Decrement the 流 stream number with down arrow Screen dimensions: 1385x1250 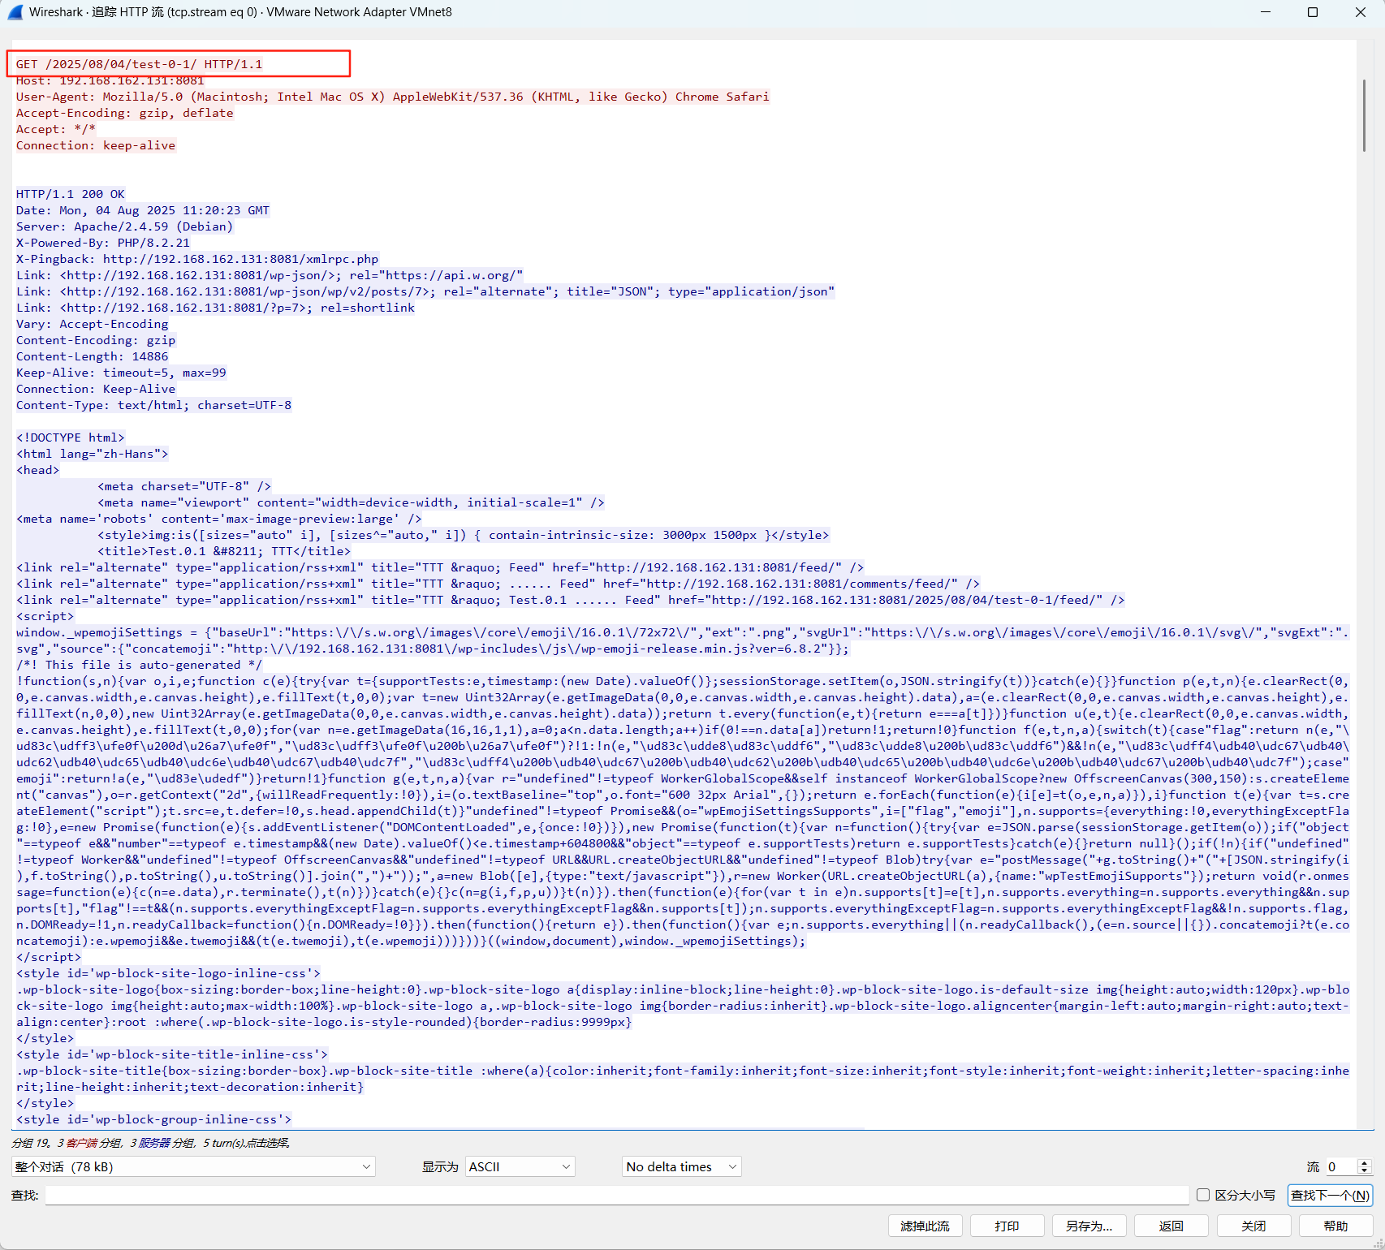[1364, 1171]
